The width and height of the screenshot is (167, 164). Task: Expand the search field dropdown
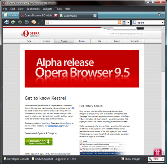163,23
